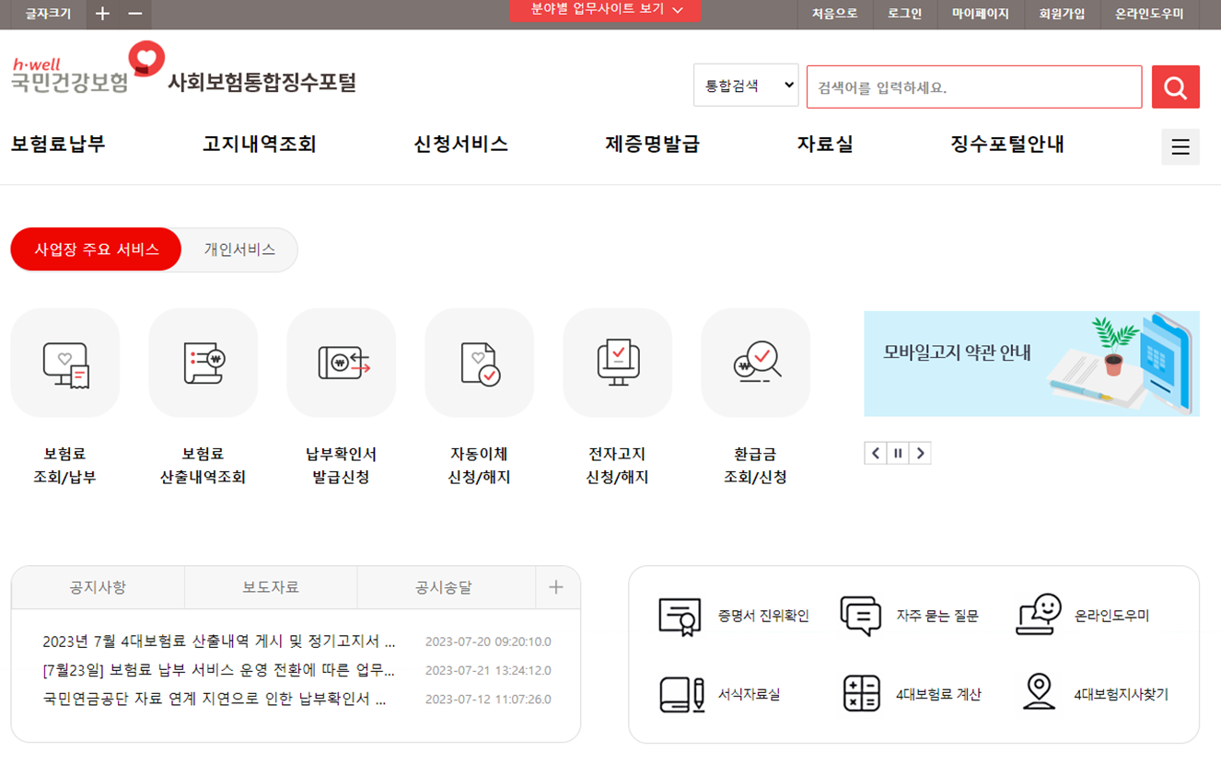Click the 로그인 link

click(905, 14)
